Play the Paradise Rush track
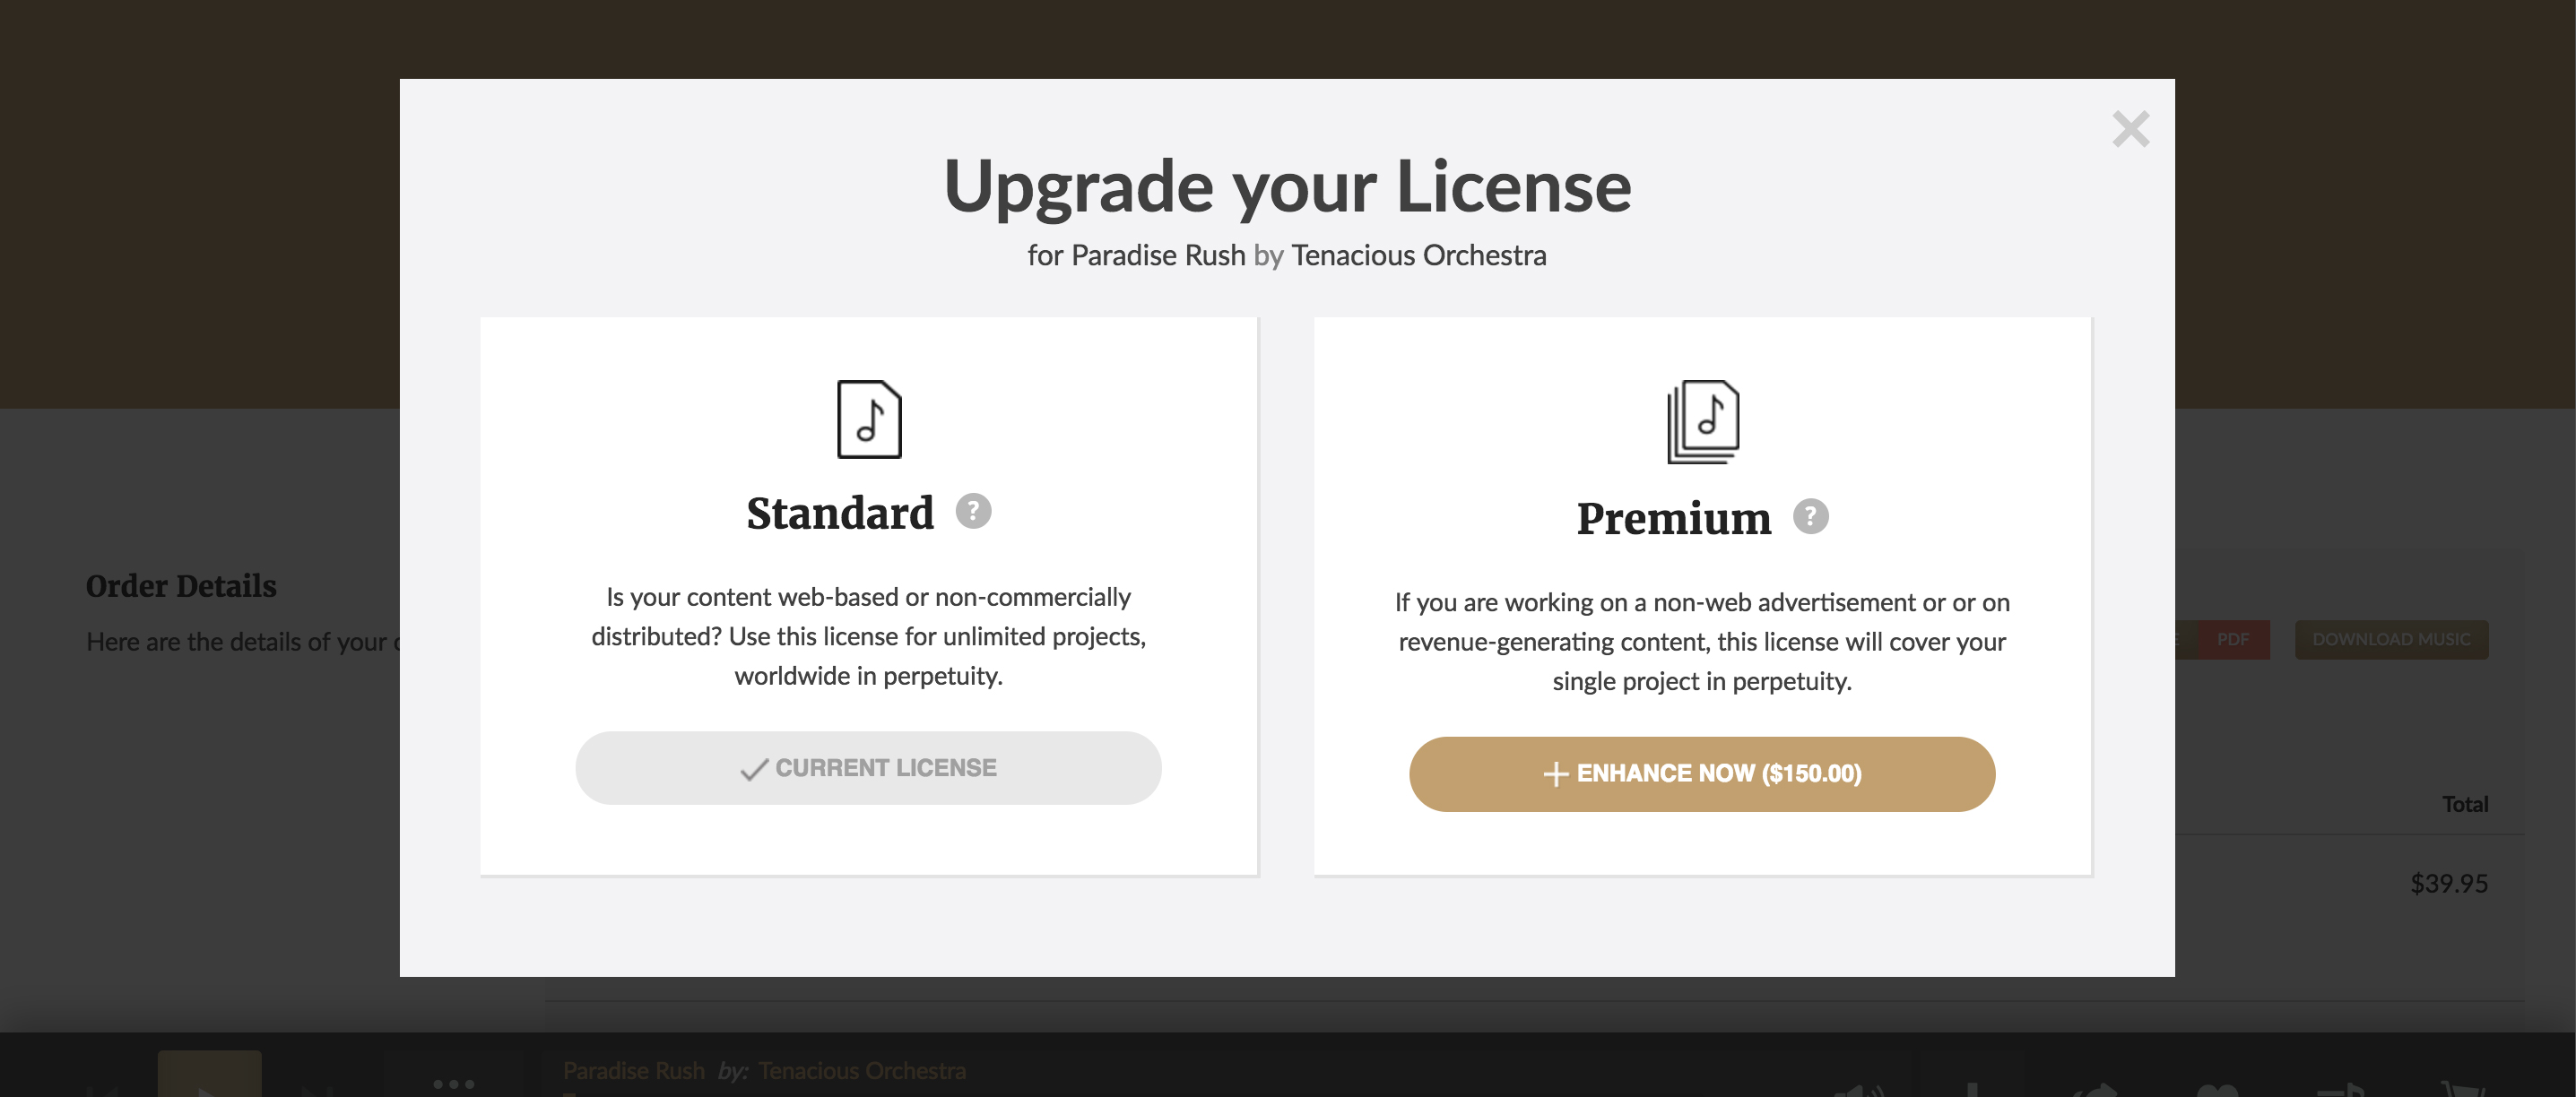Image resolution: width=2576 pixels, height=1097 pixels. point(210,1090)
